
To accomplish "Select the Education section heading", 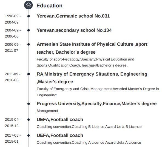I will [x=49, y=5].
